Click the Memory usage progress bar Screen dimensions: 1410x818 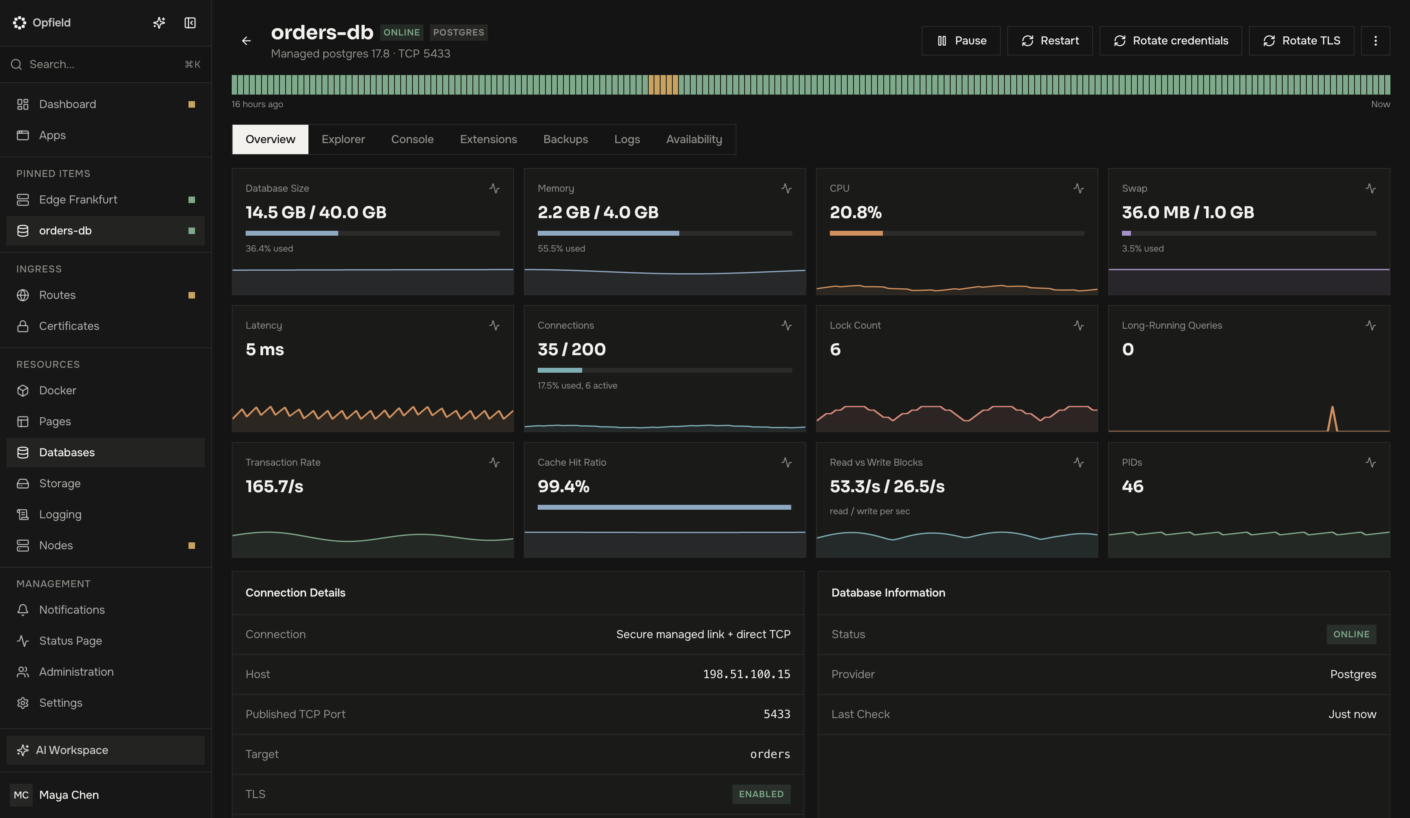(665, 233)
